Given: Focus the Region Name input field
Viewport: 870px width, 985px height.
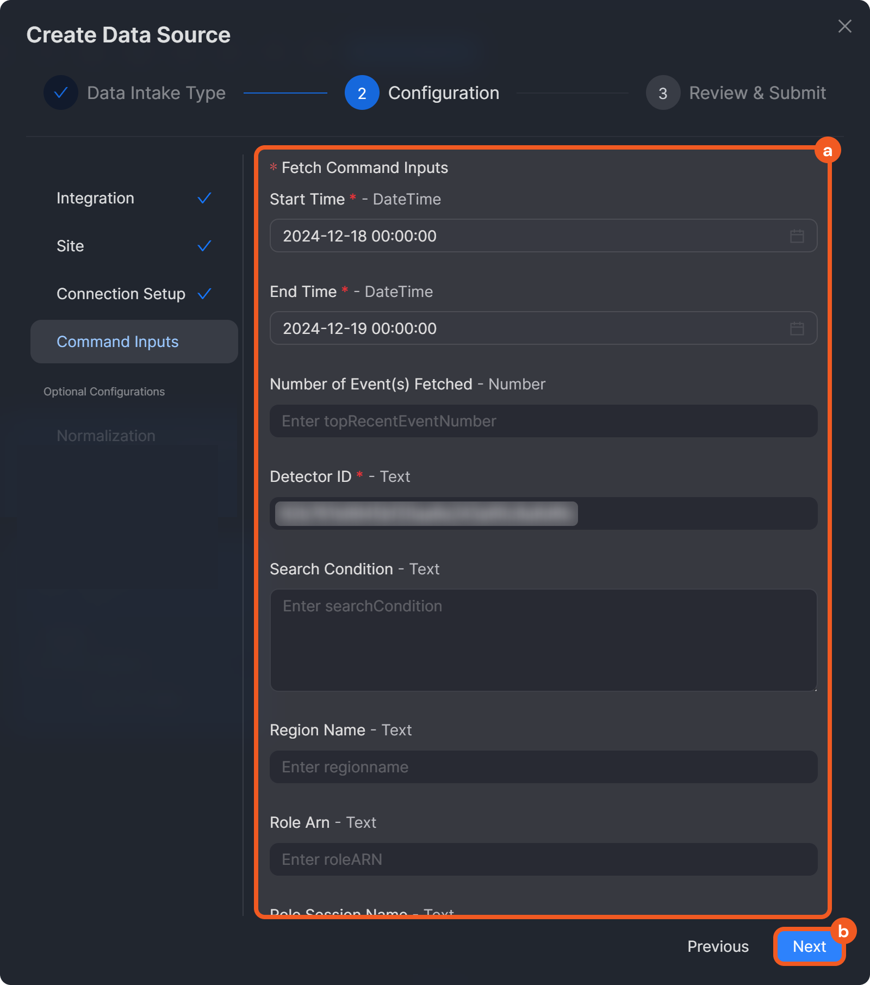Looking at the screenshot, I should click(543, 767).
